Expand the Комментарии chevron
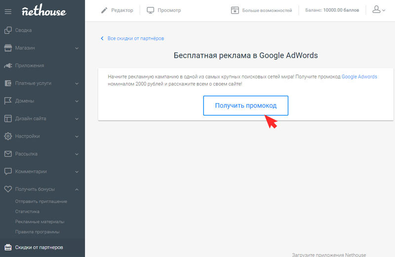 click(77, 172)
